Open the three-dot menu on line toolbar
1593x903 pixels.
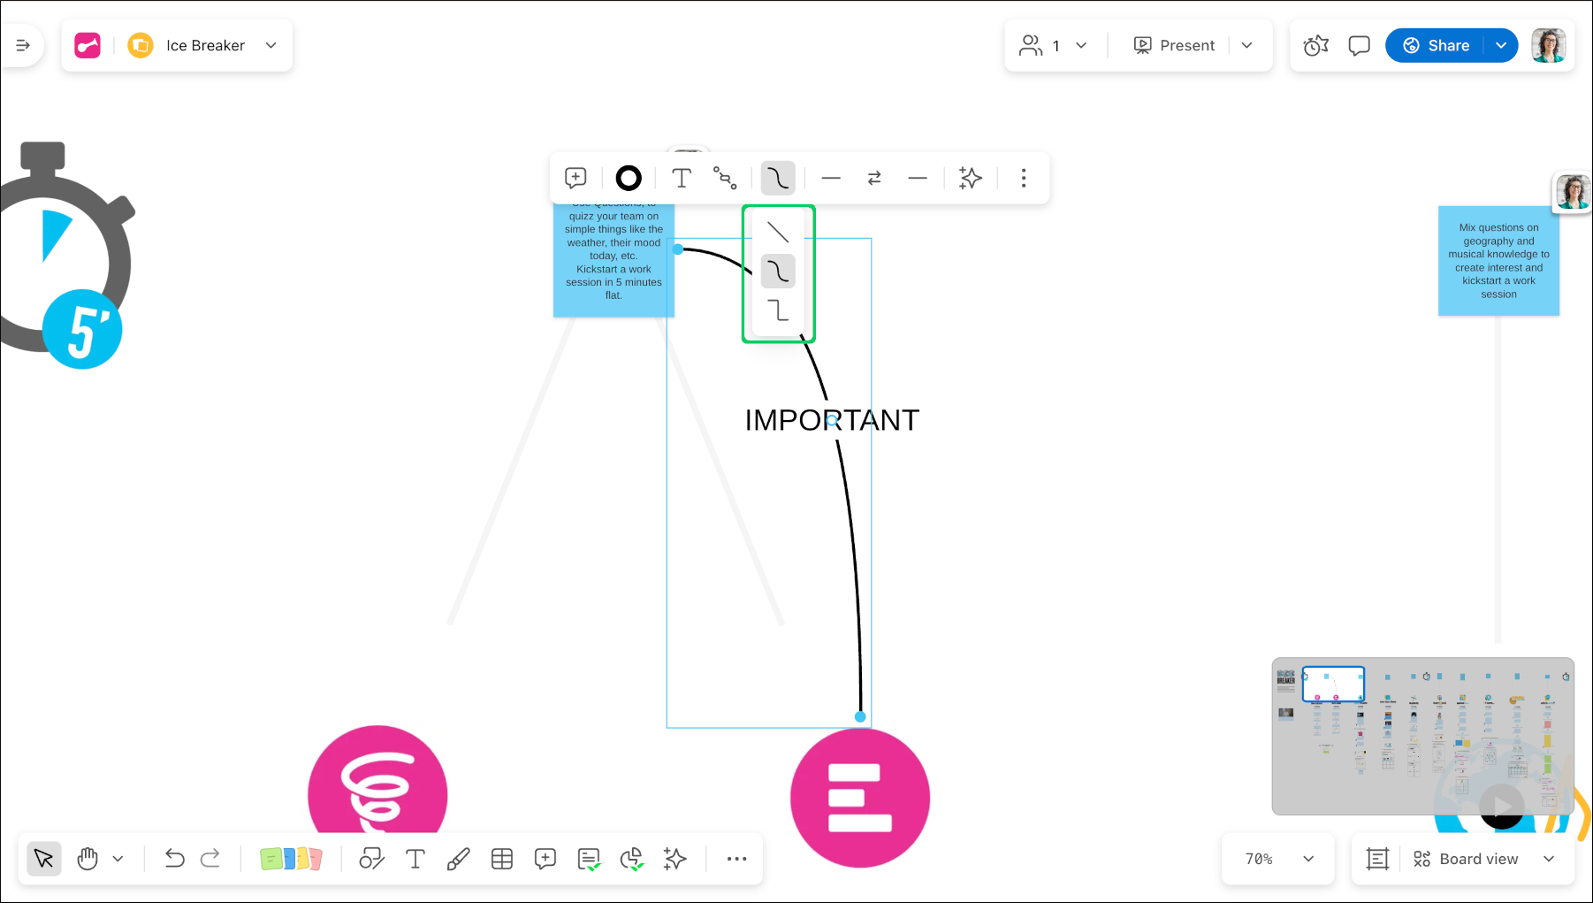coord(1023,178)
